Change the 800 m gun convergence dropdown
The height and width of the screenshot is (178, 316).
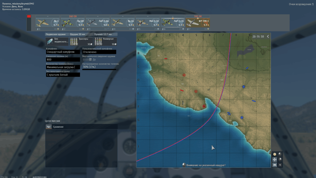pos(63,60)
